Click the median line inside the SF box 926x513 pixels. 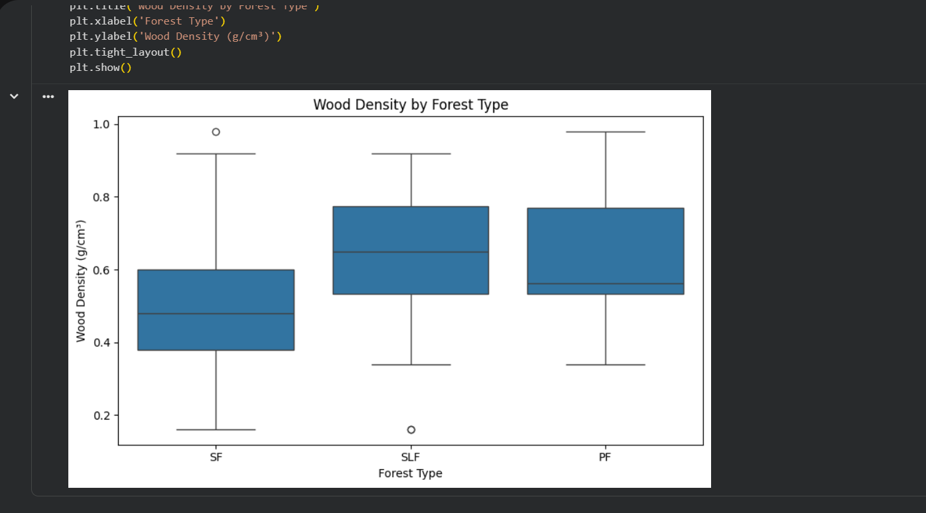click(x=216, y=312)
